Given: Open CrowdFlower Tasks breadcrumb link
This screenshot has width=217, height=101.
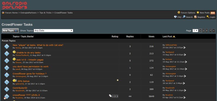Looking at the screenshot, I should pos(63,13).
